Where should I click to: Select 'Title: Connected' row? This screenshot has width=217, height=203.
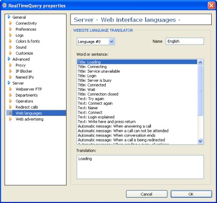[x=137, y=85]
